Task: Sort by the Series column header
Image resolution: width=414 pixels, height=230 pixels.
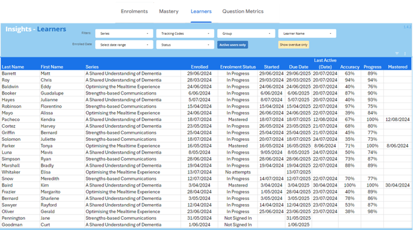Action: 92,67
